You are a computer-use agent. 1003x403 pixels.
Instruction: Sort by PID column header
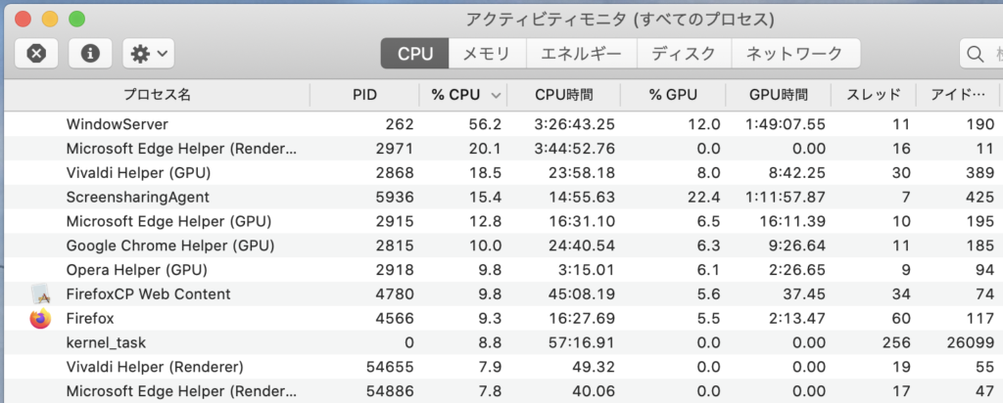[364, 95]
